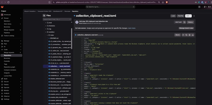
Task: Click the browser back arrow
Action: (x=2, y=2)
